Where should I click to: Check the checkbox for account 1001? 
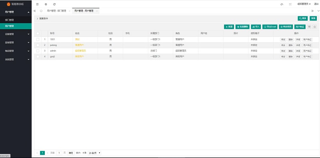pyautogui.click(x=38, y=39)
